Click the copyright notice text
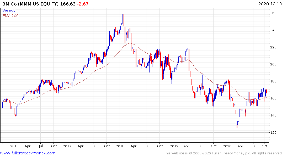 [x=223, y=153]
